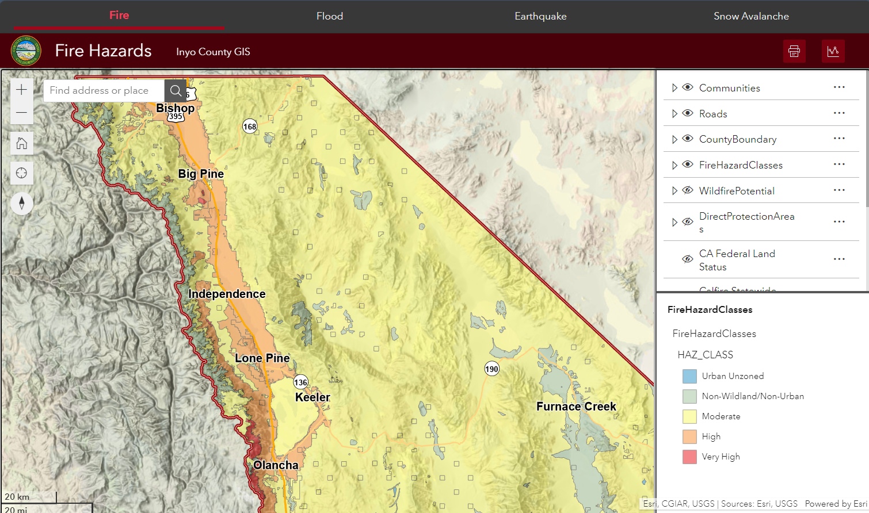Viewport: 869px width, 513px height.
Task: Hide the FireHazardClasses layer
Action: (688, 164)
